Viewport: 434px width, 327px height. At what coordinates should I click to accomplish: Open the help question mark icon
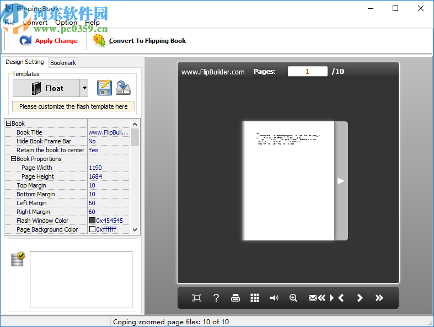click(216, 298)
